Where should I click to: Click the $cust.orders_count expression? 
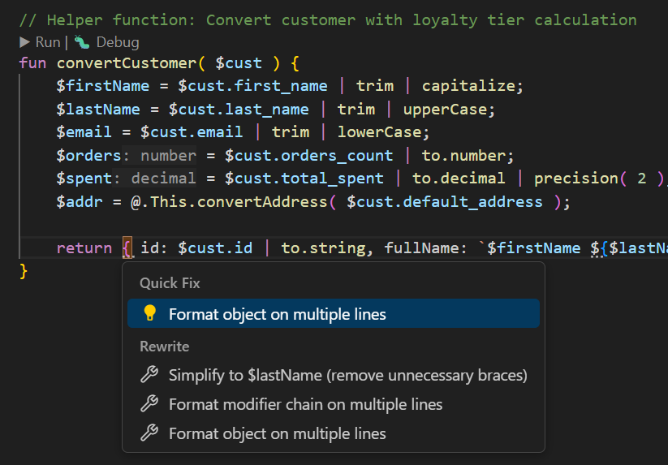(309, 156)
